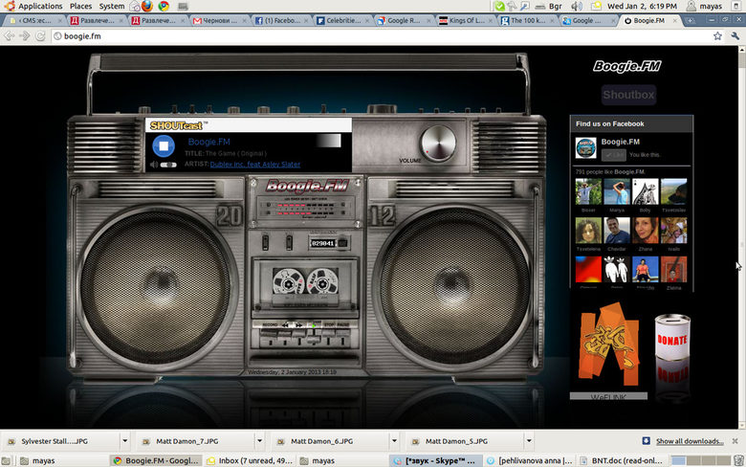
Task: Open a new browser tab
Action: [x=690, y=20]
